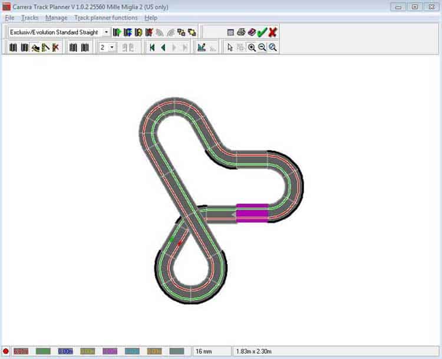Click the tan swatch in status bar
Image resolution: width=442 pixels, height=359 pixels.
[154, 351]
